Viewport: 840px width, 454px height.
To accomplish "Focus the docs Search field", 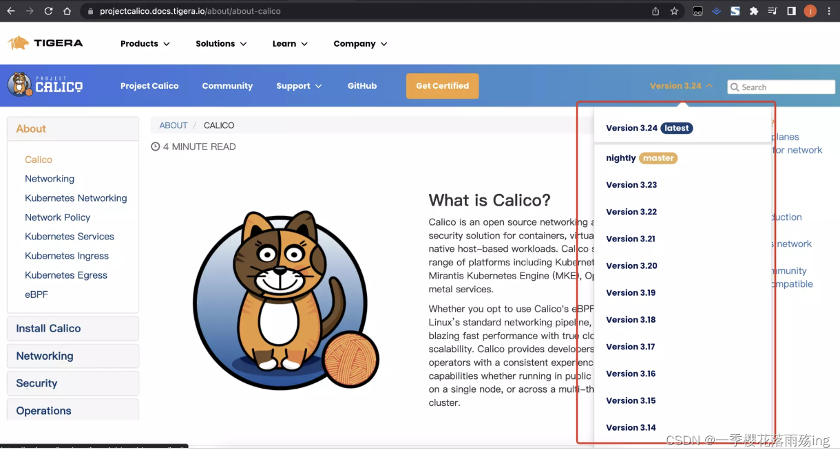I will tap(781, 87).
